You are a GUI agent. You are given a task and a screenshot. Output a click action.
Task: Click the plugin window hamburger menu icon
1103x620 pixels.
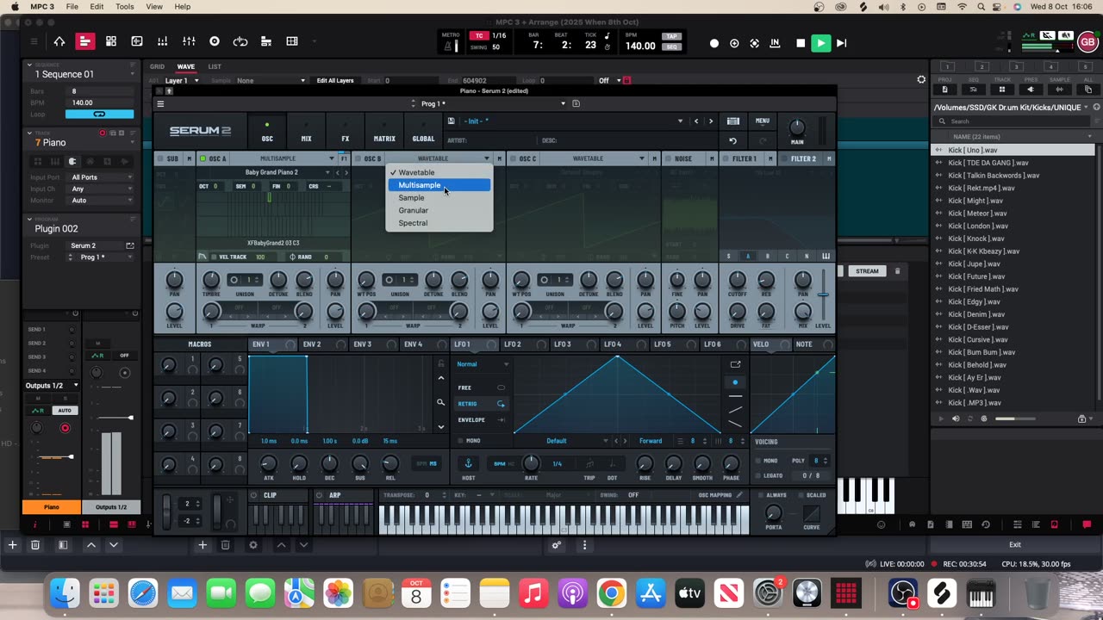(x=160, y=103)
